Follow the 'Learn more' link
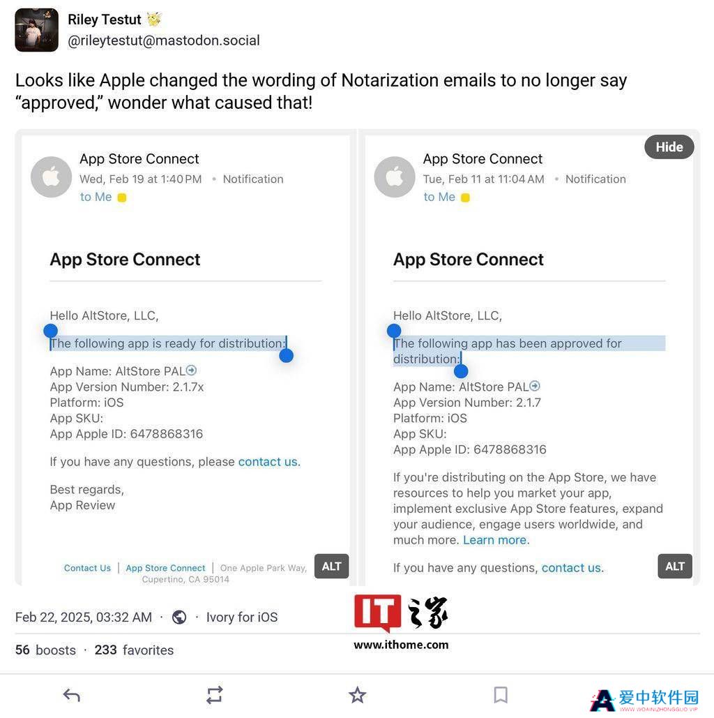The height and width of the screenshot is (718, 714). click(x=495, y=540)
